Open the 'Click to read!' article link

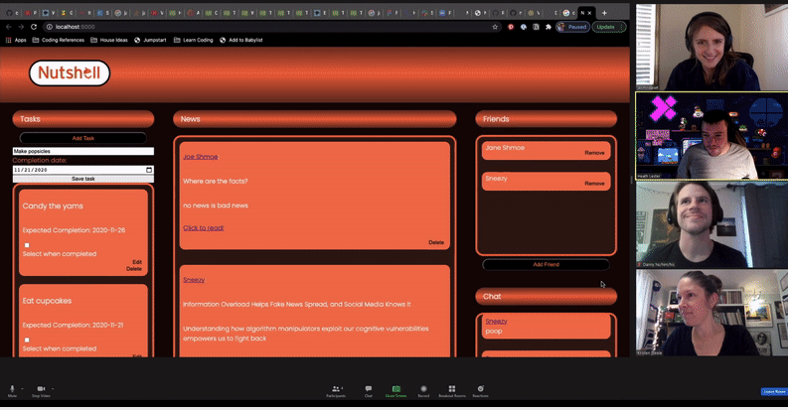click(204, 228)
